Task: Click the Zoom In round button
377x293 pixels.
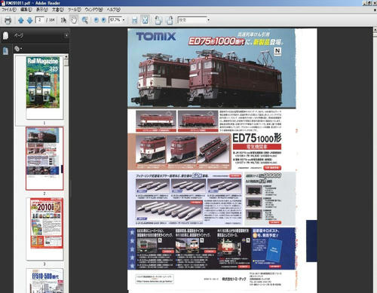Action: [103, 20]
